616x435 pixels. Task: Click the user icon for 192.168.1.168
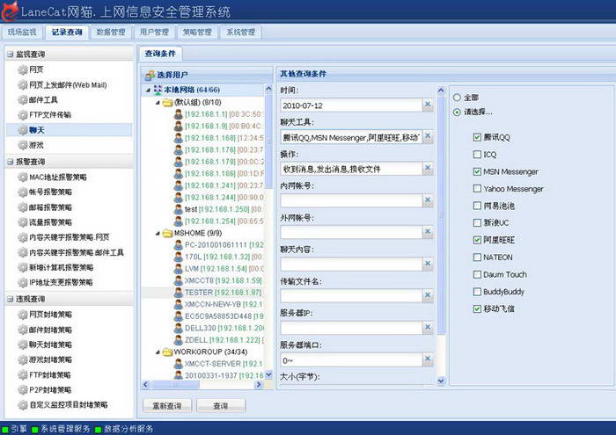pyautogui.click(x=179, y=138)
